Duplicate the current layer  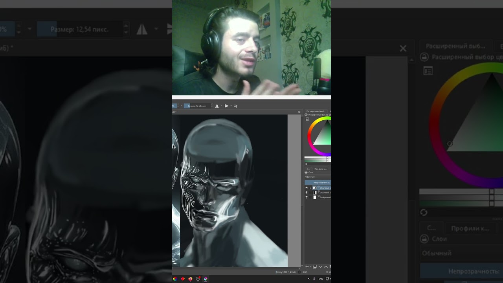(x=315, y=266)
